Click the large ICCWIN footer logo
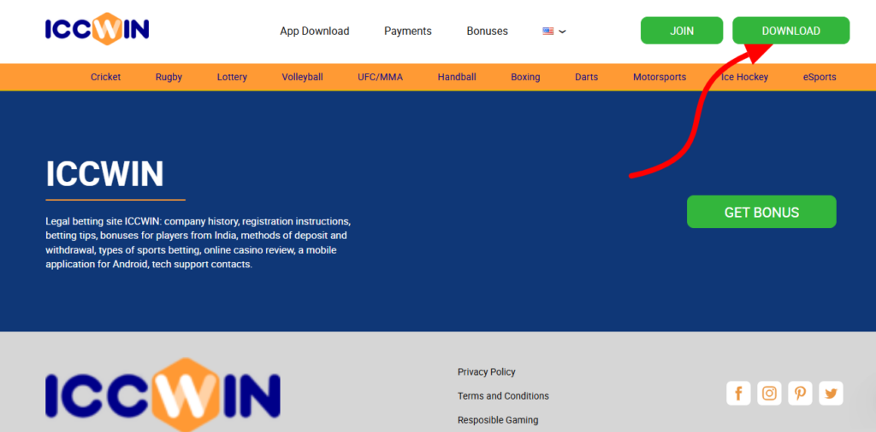This screenshot has height=432, width=876. pyautogui.click(x=163, y=394)
